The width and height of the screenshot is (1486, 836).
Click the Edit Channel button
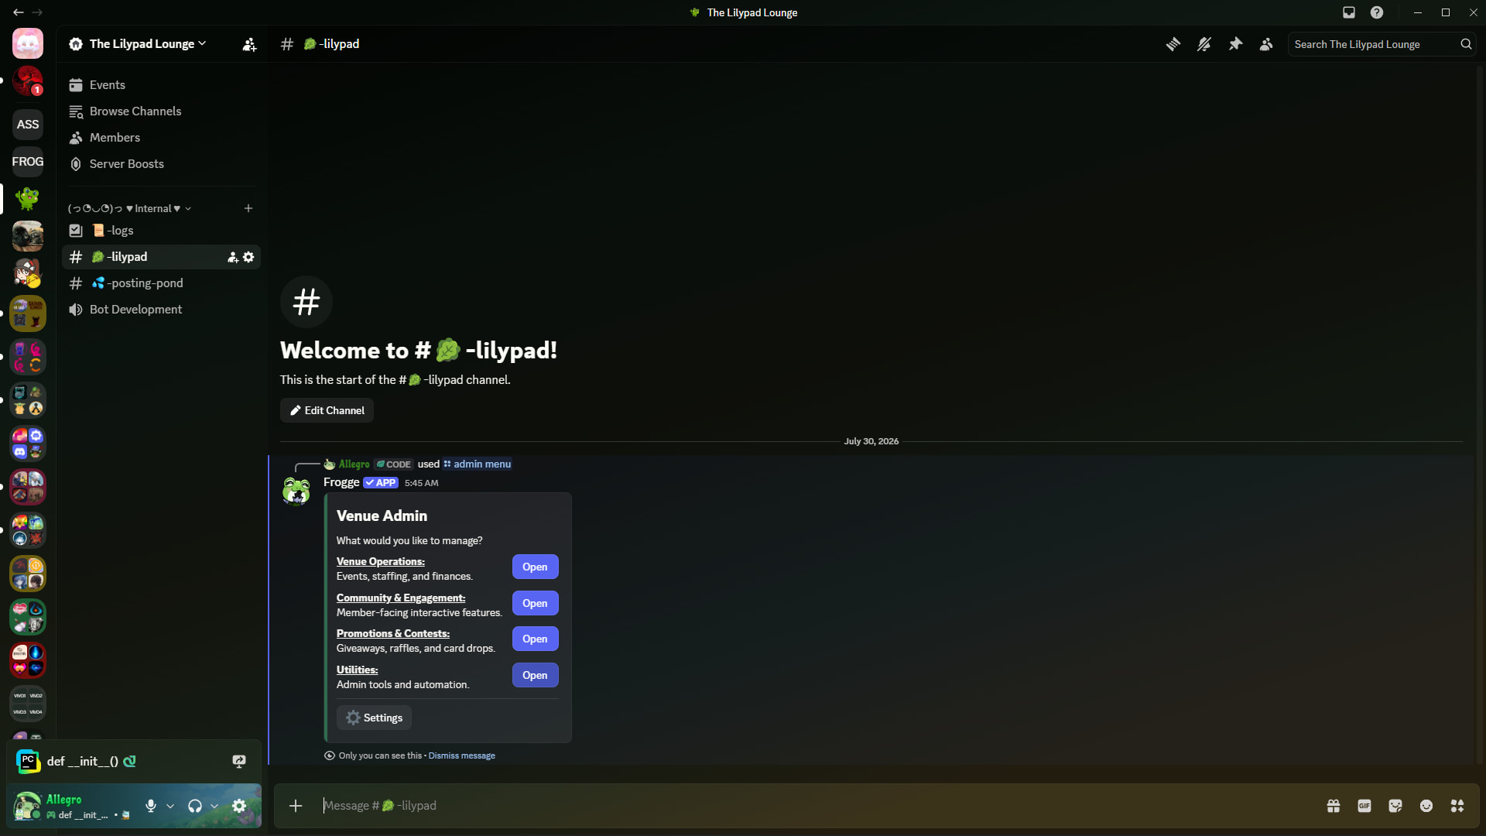pyautogui.click(x=327, y=410)
